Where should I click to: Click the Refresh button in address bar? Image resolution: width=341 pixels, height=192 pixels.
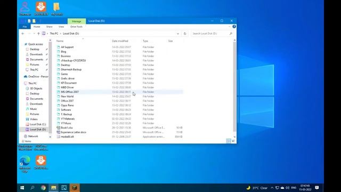(185, 34)
